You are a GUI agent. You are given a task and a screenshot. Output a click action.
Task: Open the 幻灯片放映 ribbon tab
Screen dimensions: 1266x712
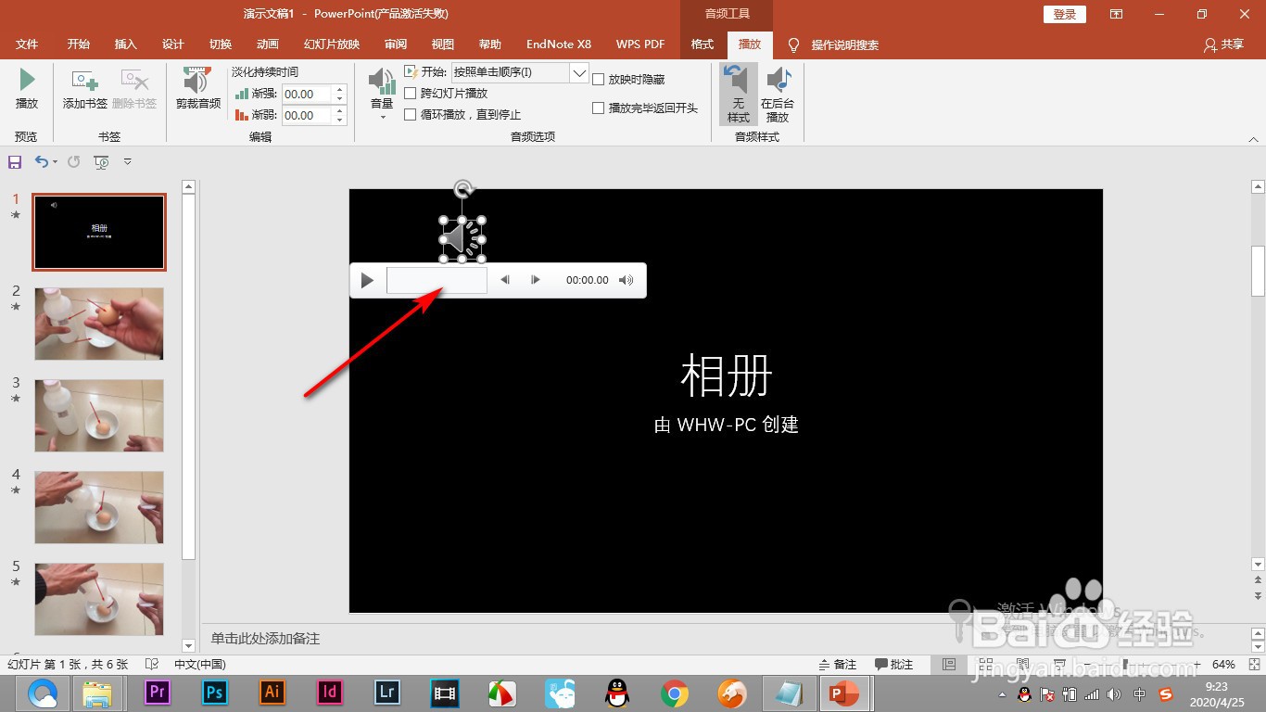[330, 44]
